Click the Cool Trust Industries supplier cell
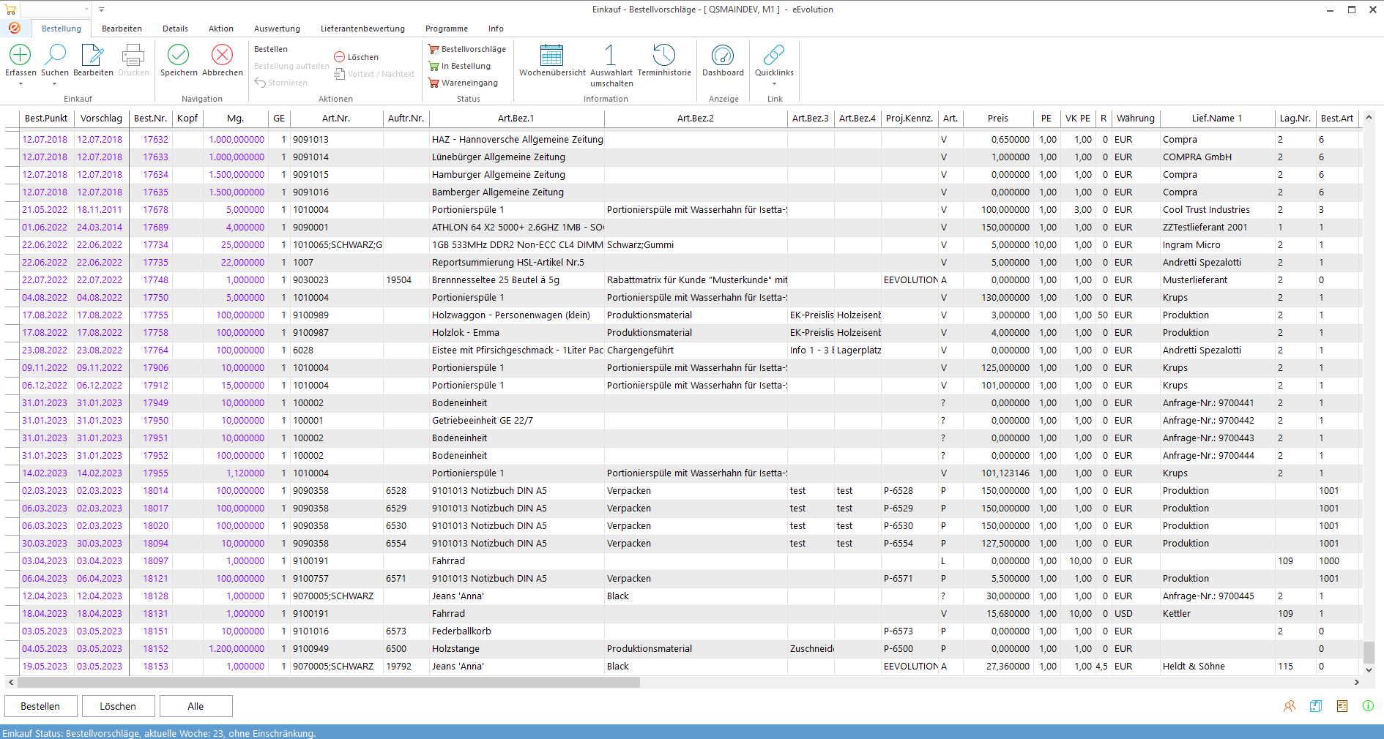1384x739 pixels. (x=1217, y=209)
